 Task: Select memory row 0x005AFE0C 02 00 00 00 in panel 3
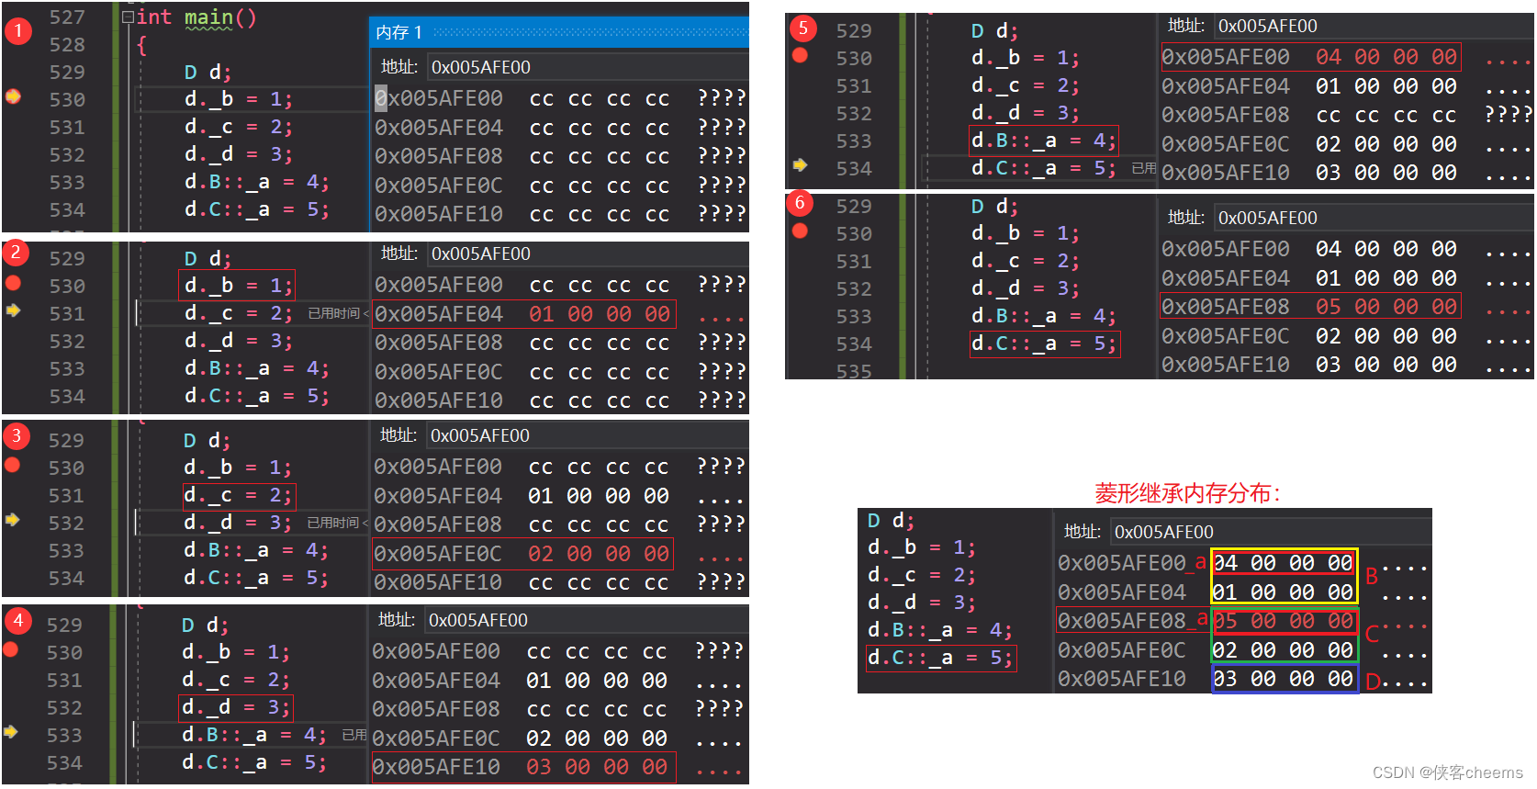522,554
